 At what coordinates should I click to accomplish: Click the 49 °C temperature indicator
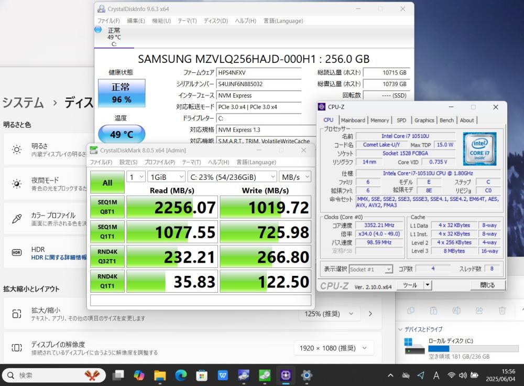pos(122,134)
